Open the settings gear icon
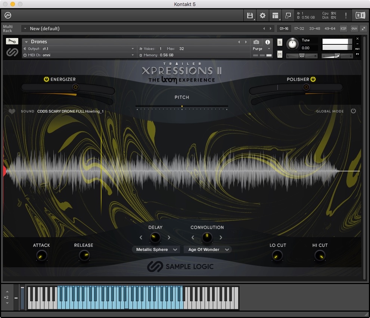Screen dimensions: 370x318 coord(262,16)
